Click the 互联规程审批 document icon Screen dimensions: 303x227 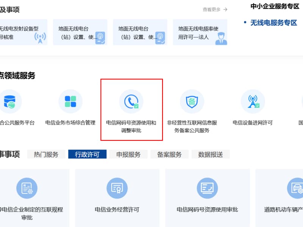point(27,188)
